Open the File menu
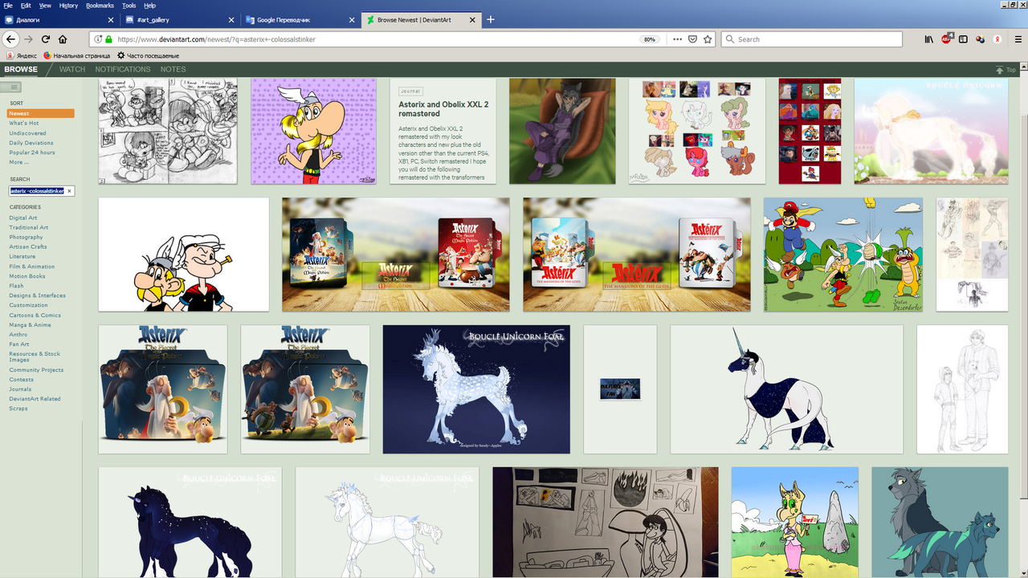 pos(8,5)
